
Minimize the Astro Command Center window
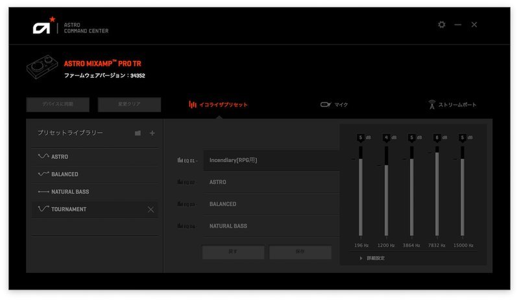point(458,25)
